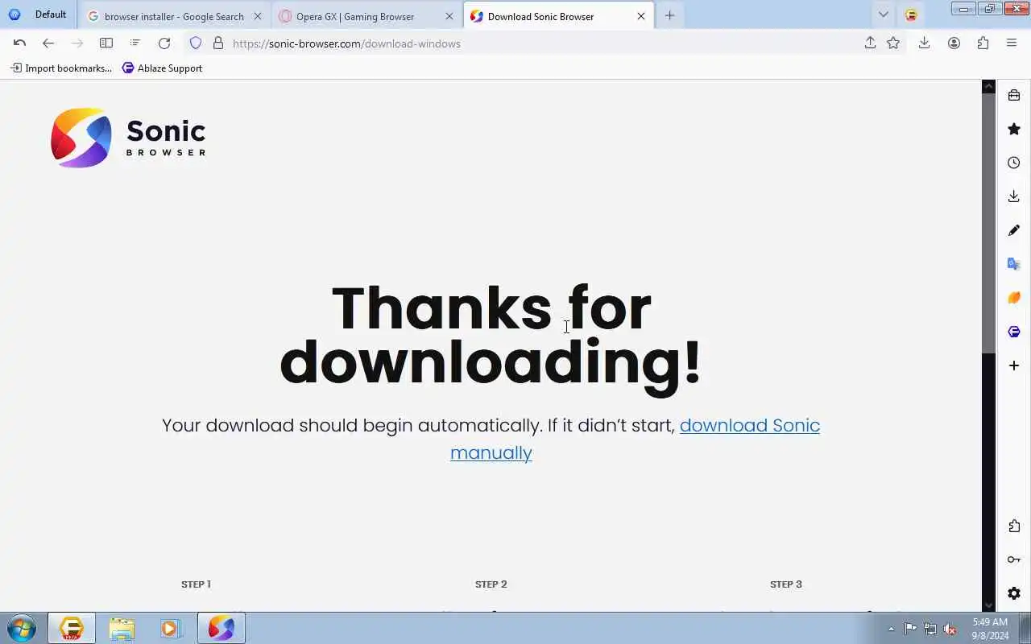Open the taskbar clock and date

coord(990,628)
